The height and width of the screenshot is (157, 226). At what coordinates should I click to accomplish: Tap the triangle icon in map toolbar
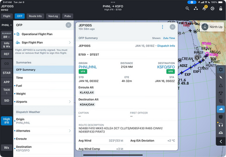coord(221,85)
